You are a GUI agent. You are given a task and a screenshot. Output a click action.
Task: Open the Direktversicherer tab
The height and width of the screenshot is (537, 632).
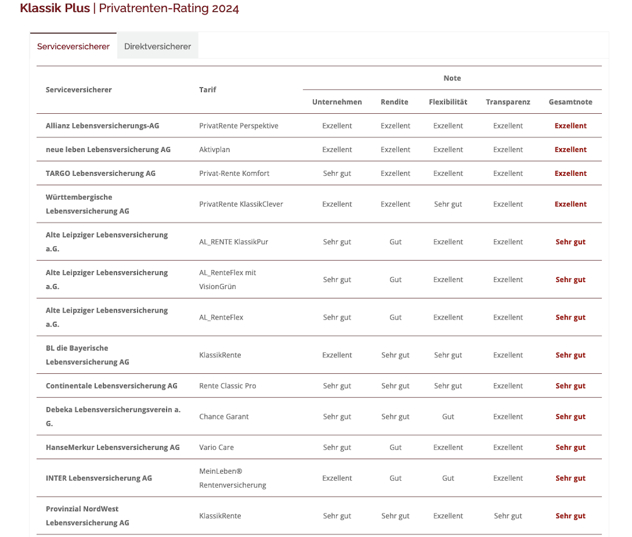(157, 46)
